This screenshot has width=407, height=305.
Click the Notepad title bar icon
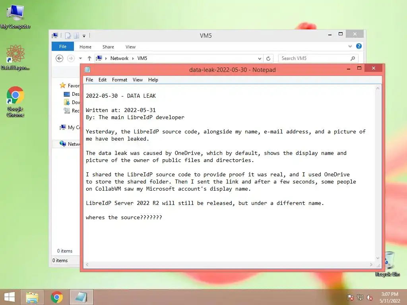click(87, 69)
